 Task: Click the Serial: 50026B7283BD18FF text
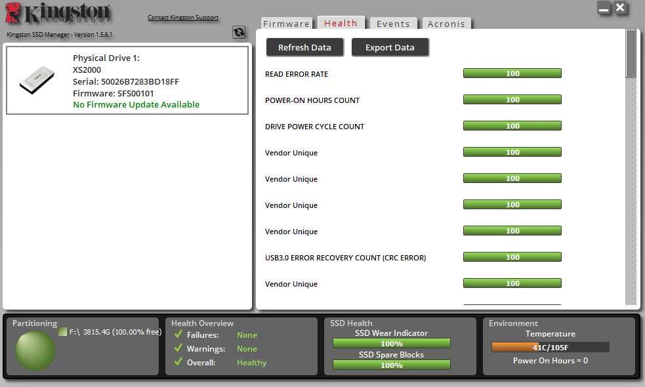pyautogui.click(x=126, y=81)
